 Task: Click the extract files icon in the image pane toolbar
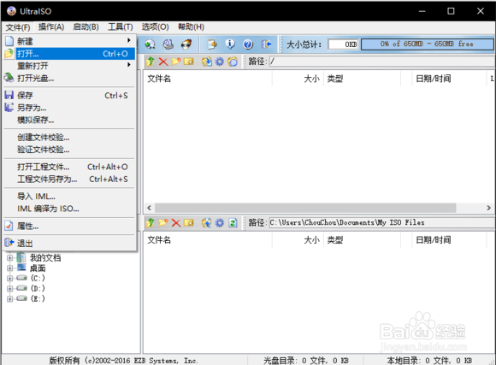coord(207,62)
